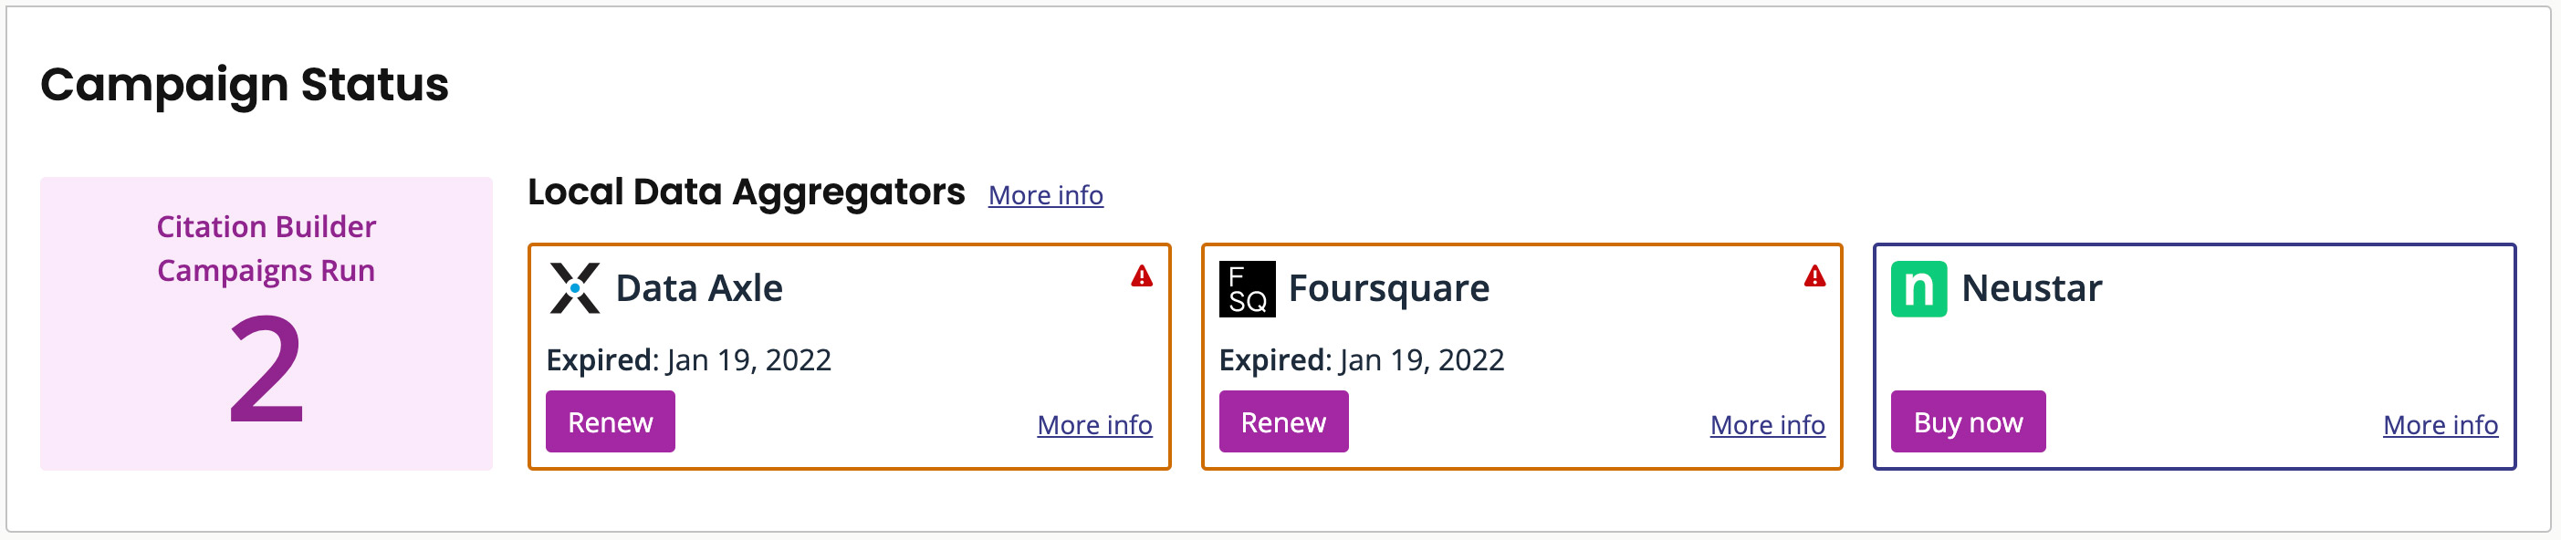Screen dimensions: 2561x540
Task: Open More info link in Data Axle card
Action: (1093, 425)
